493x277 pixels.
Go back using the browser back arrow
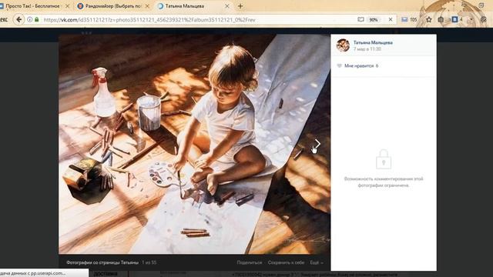pyautogui.click(x=18, y=19)
